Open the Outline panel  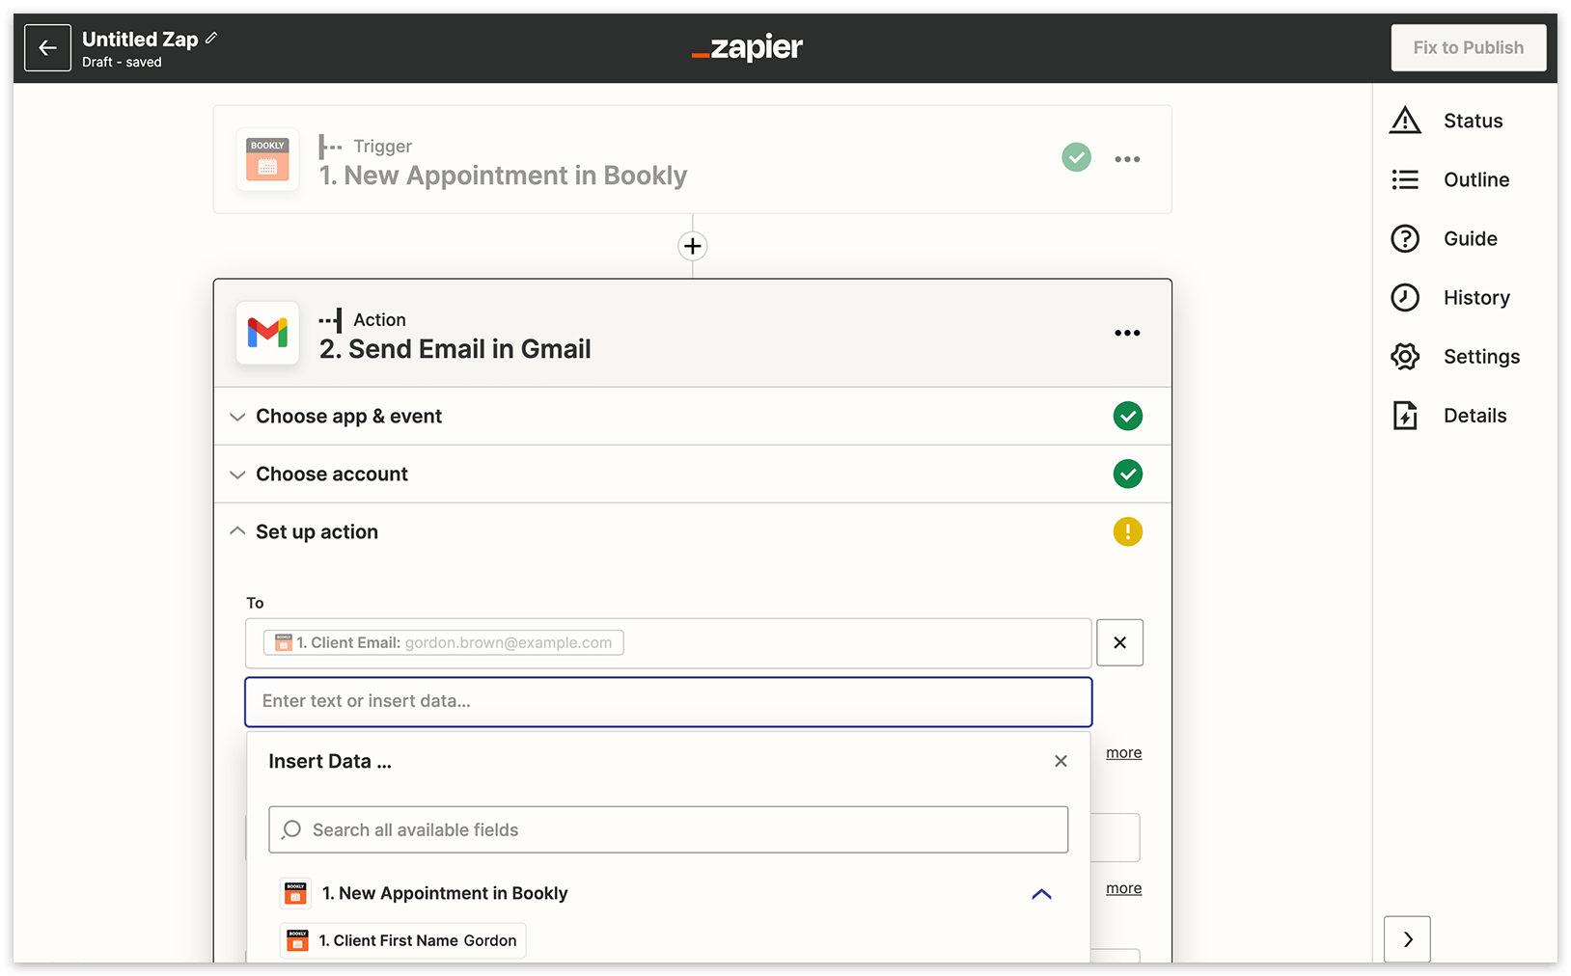click(x=1450, y=179)
